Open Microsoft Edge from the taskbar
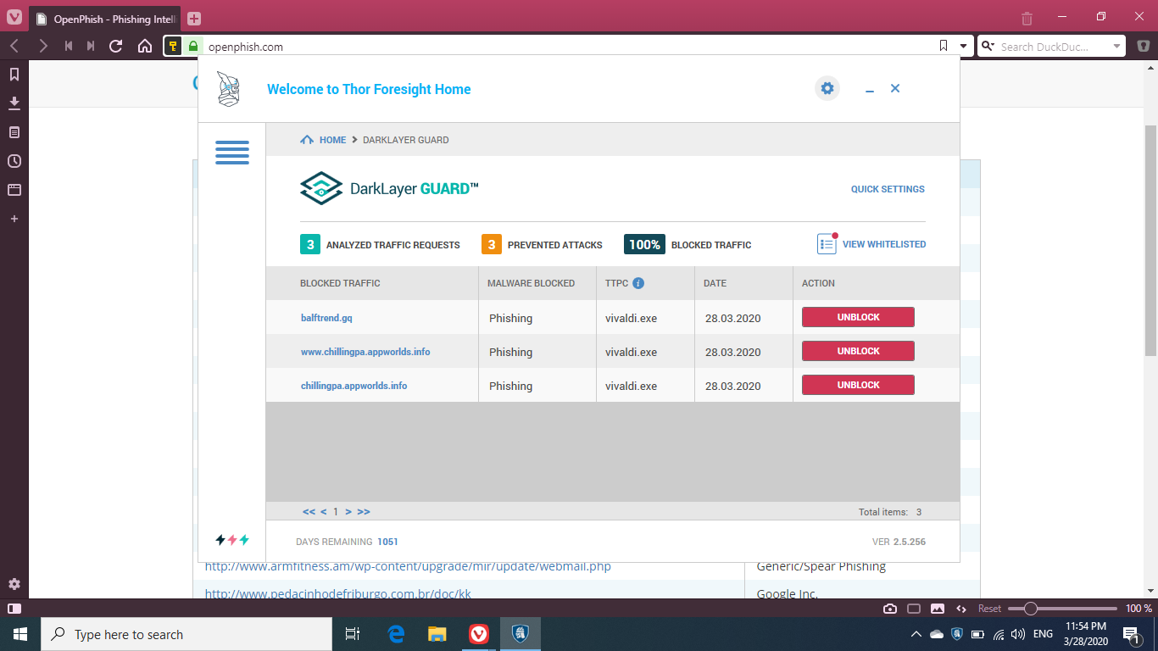The image size is (1158, 651). point(396,634)
